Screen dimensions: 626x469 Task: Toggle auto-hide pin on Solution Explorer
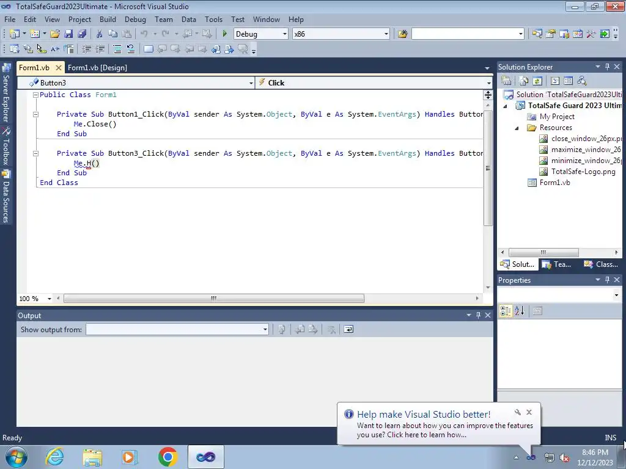[607, 67]
